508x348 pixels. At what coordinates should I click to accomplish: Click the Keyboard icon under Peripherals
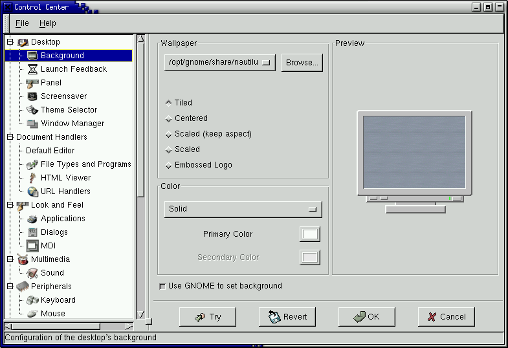click(x=32, y=300)
